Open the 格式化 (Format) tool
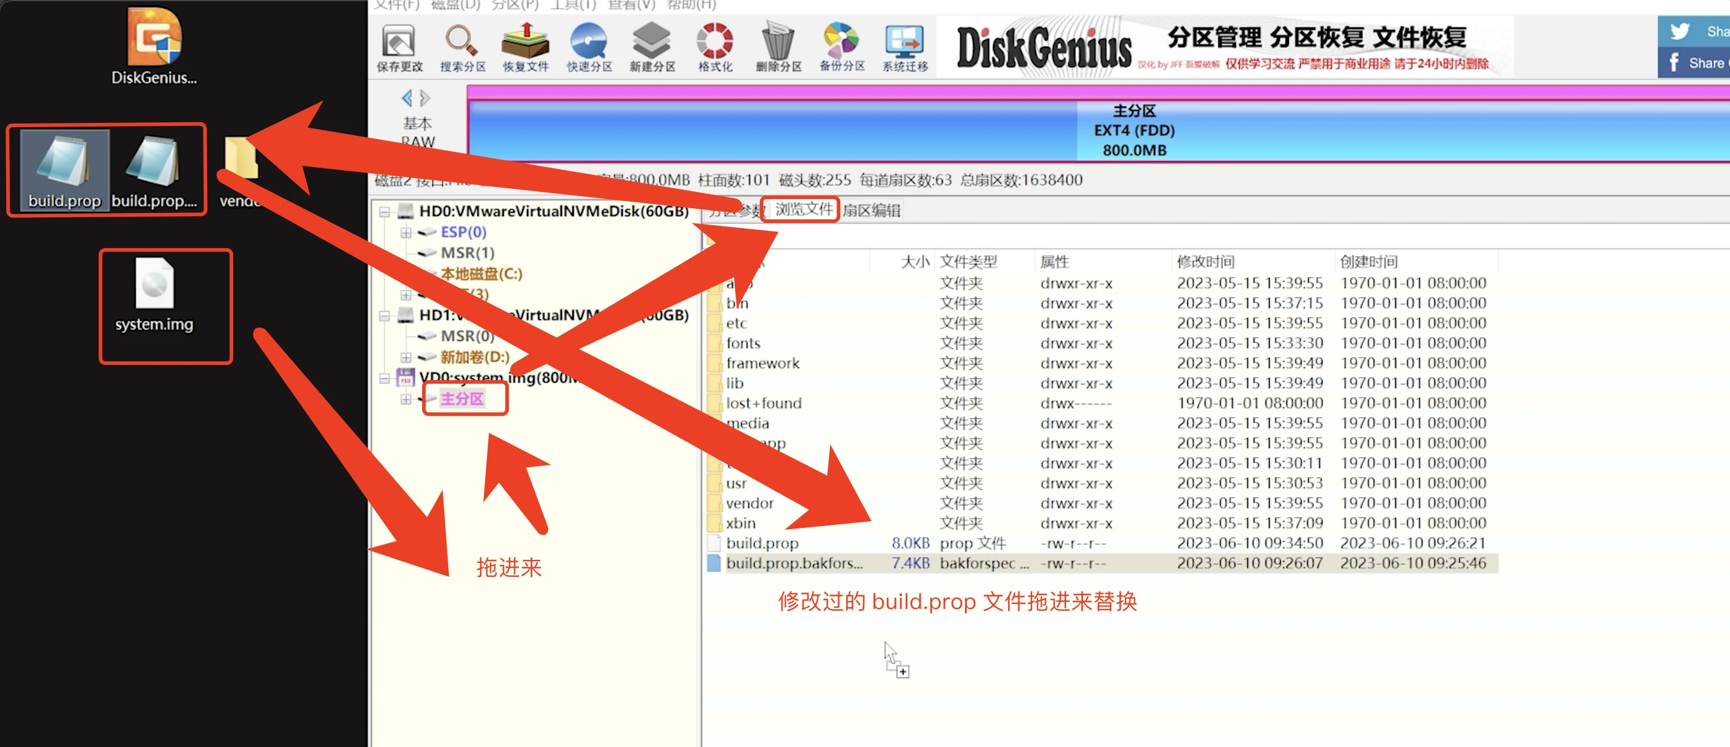The width and height of the screenshot is (1730, 747). (x=714, y=45)
